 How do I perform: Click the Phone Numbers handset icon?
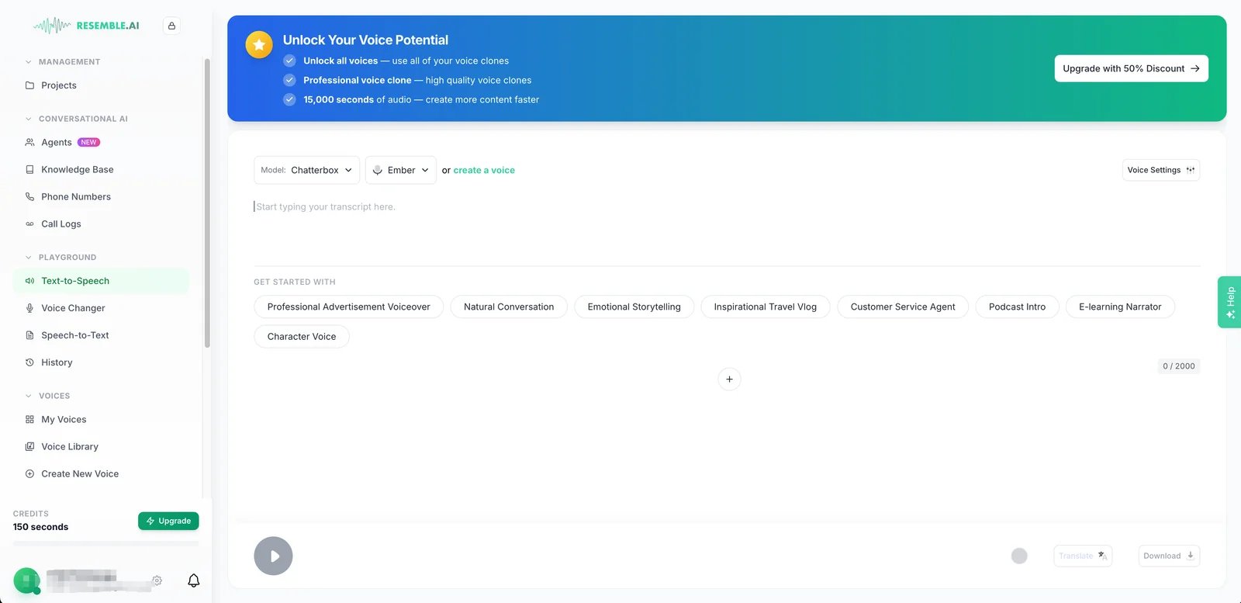tap(29, 197)
